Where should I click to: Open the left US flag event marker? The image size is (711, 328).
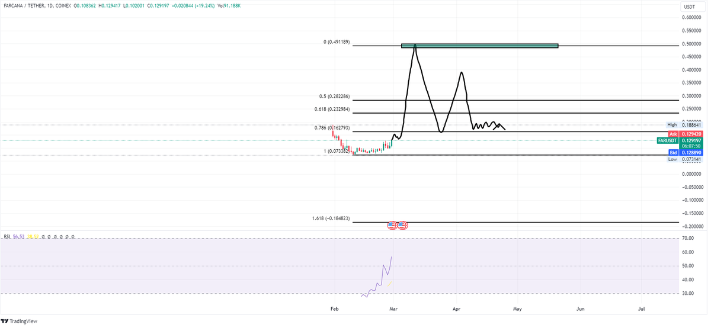click(392, 225)
